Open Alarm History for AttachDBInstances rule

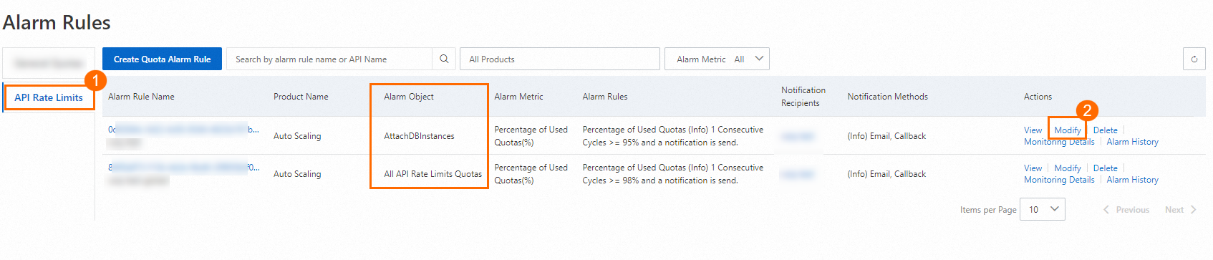pos(1132,142)
